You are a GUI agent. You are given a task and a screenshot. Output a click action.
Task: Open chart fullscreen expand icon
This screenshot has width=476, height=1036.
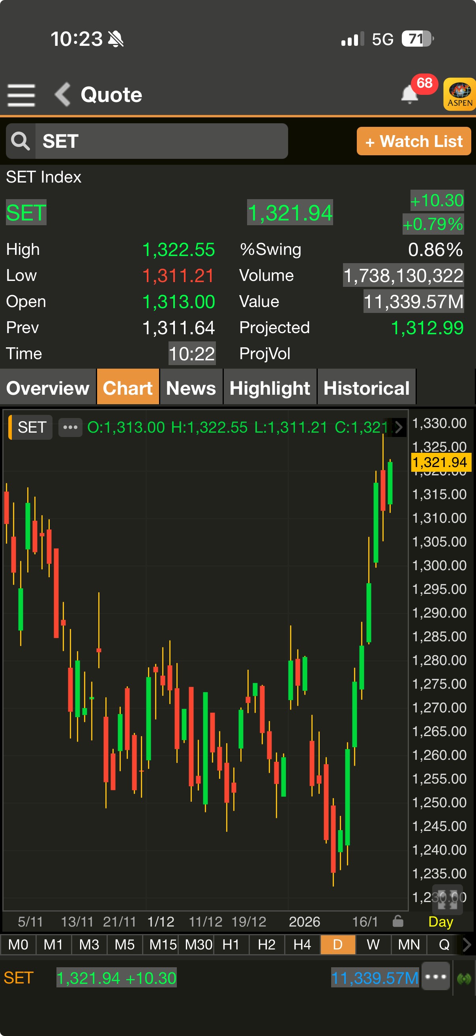pos(447,900)
